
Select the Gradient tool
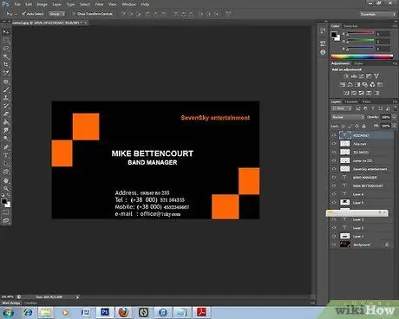(6, 122)
